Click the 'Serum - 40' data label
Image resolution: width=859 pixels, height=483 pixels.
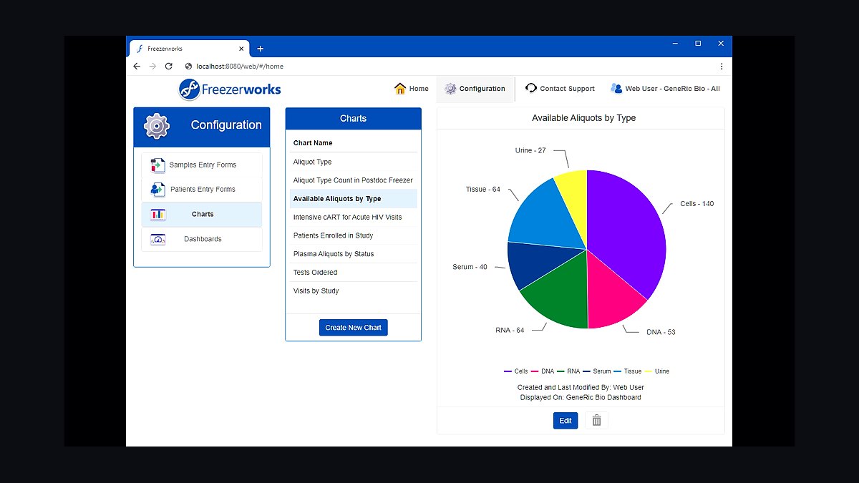coord(470,267)
